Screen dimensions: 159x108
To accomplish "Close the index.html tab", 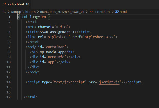I will 27,4.
